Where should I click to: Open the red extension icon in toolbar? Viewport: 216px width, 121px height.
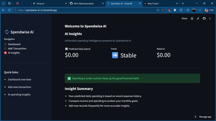[169, 10]
